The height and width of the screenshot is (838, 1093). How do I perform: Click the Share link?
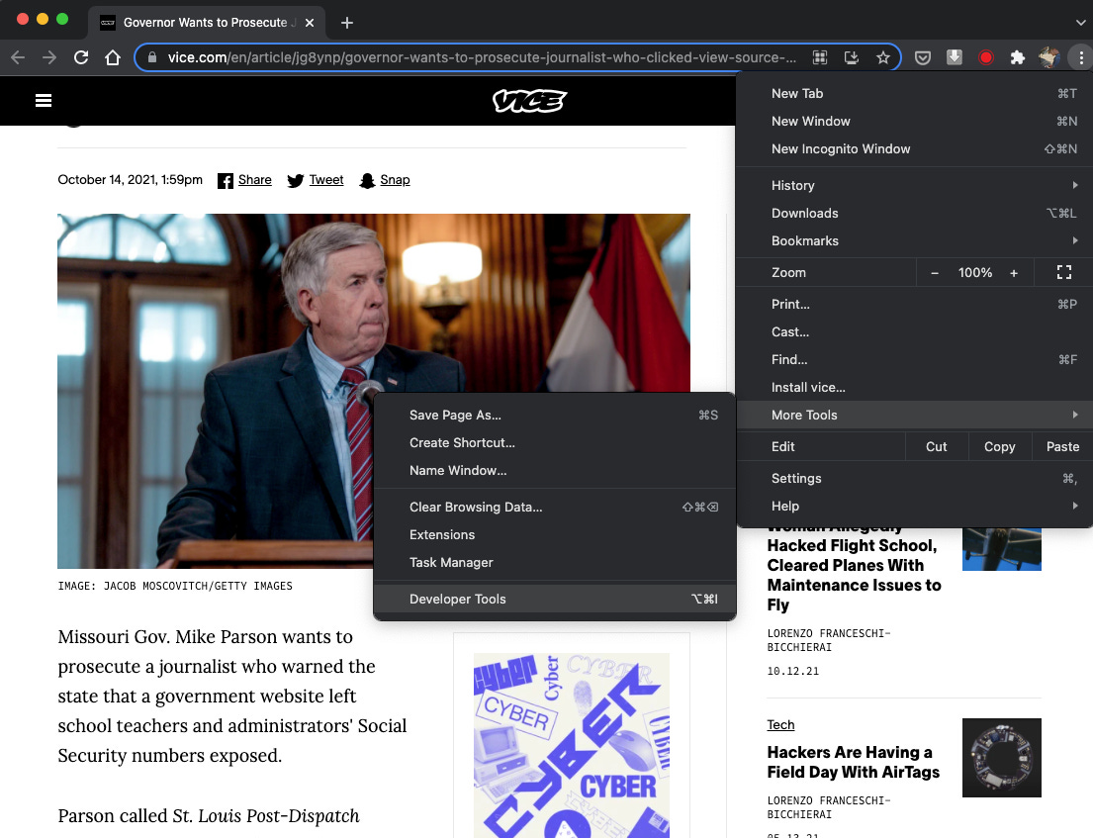point(255,180)
